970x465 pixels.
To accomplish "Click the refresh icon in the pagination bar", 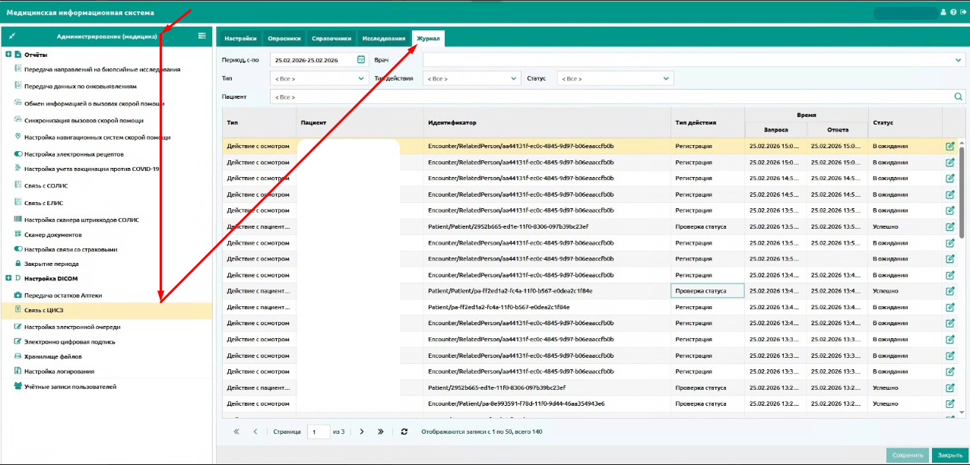I will [404, 432].
